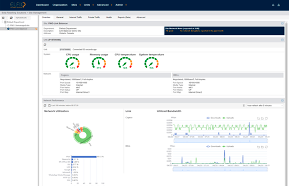
Task: Open the user account icon
Action: click(278, 5)
